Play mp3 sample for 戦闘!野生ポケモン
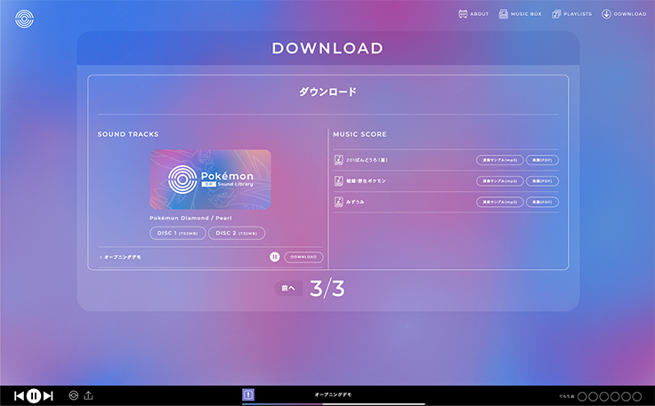This screenshot has height=406, width=655. (499, 181)
